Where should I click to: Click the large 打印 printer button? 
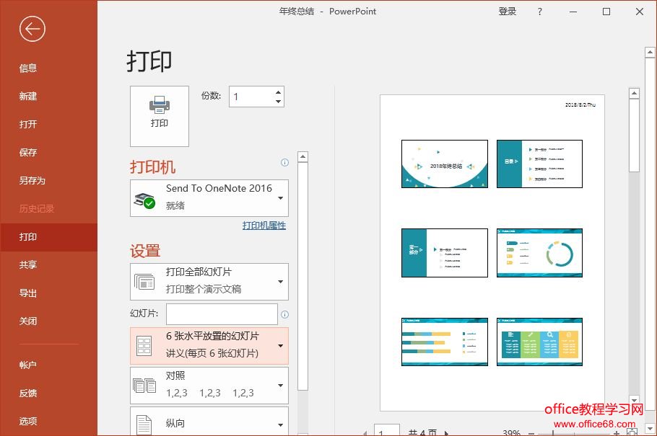point(160,116)
